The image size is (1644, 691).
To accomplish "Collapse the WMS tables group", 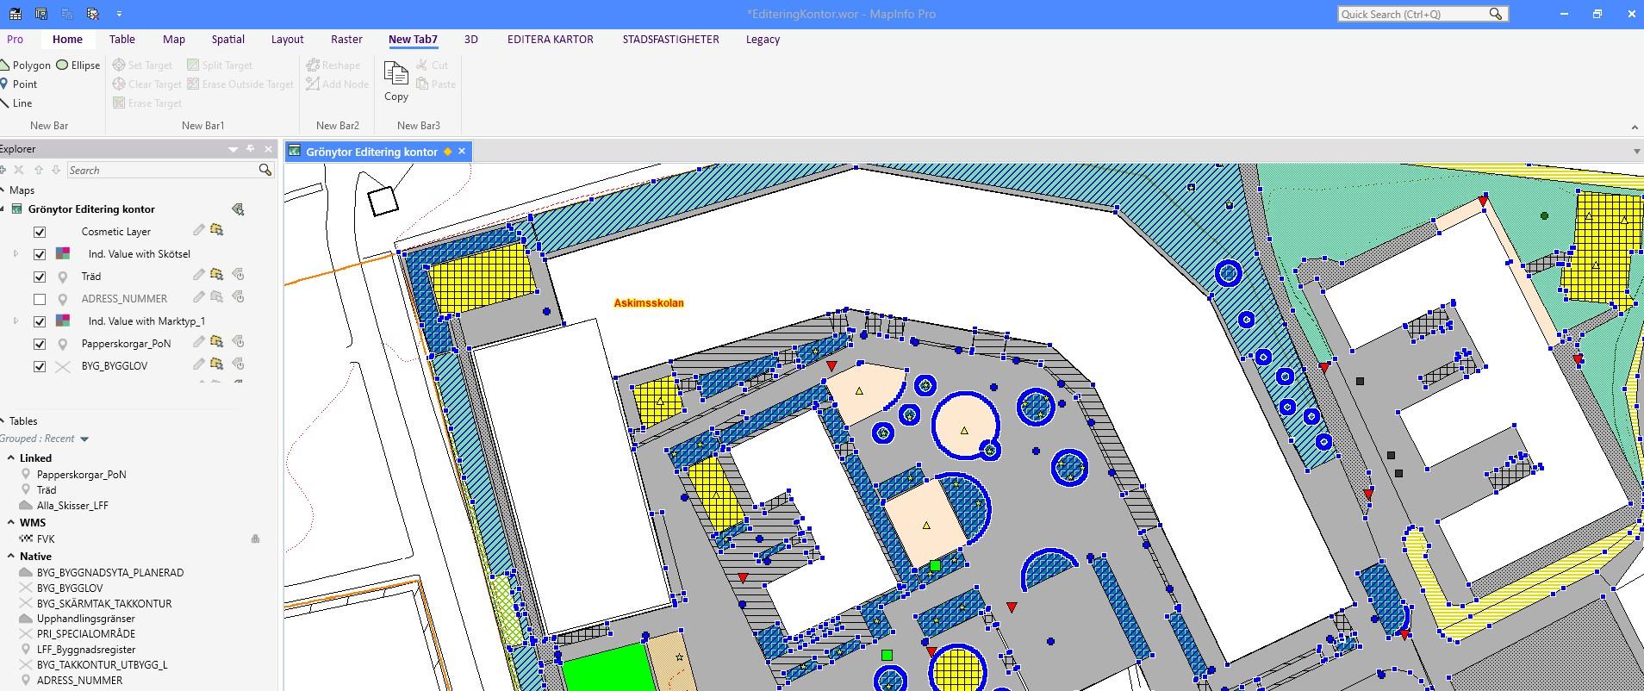I will pos(11,523).
